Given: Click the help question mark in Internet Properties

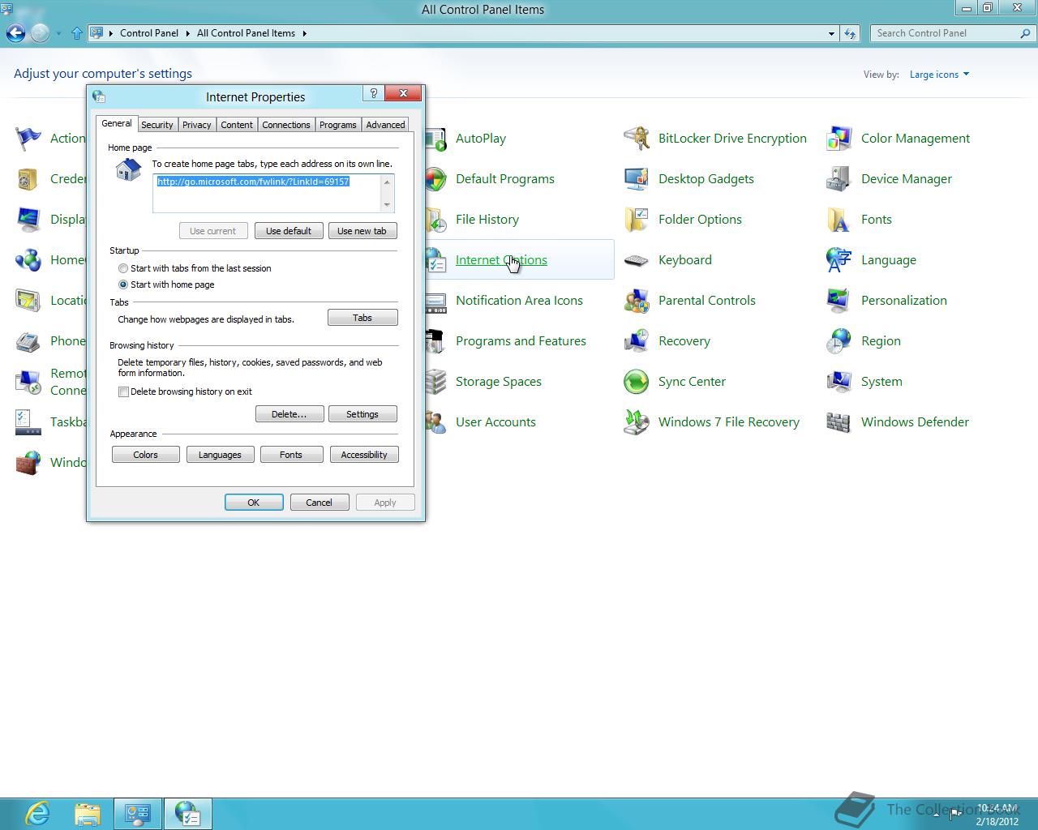Looking at the screenshot, I should [373, 93].
